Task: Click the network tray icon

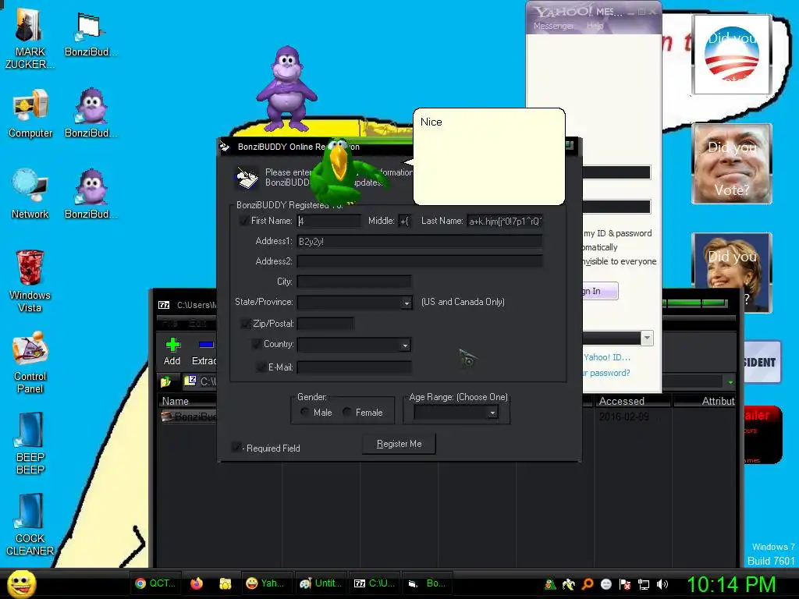Action: click(644, 584)
